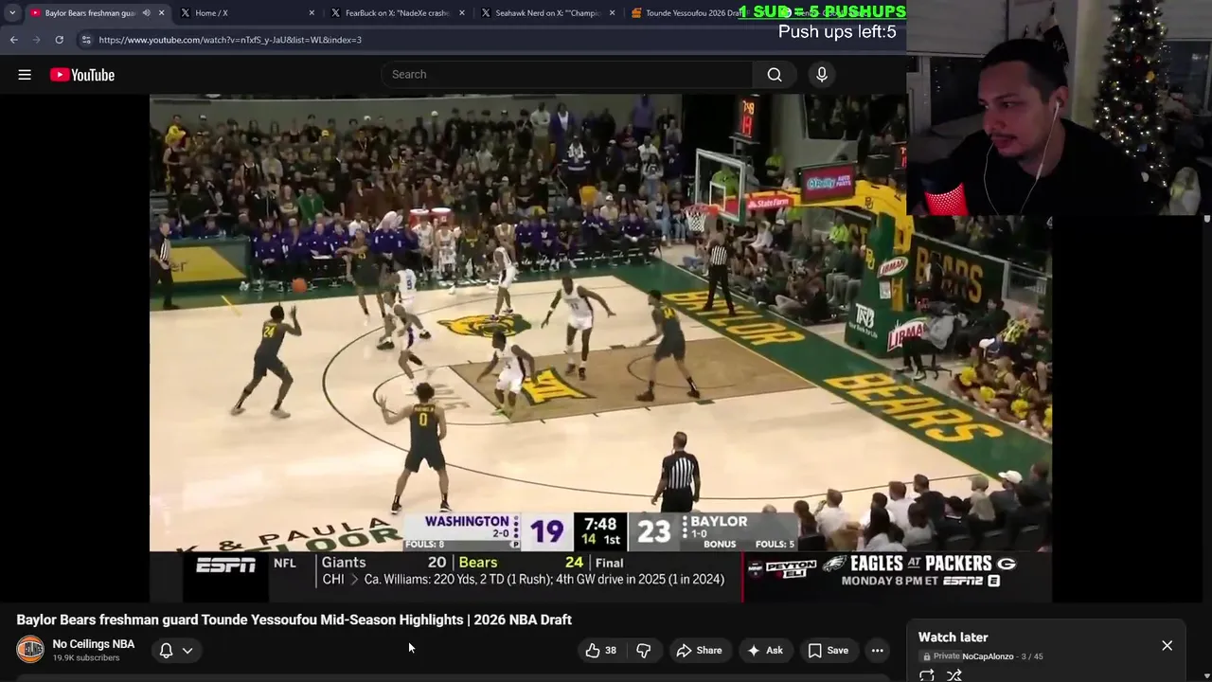Click the video title text
Image resolution: width=1212 pixels, height=682 pixels.
[x=294, y=619]
